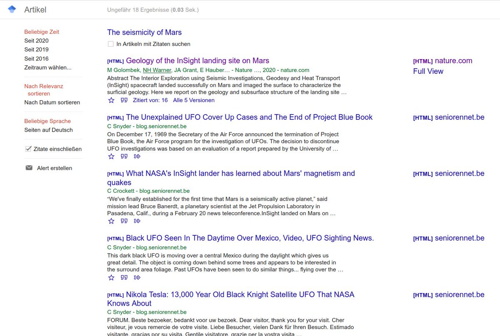Click the envelope alert icon
The height and width of the screenshot is (336, 500).
pyautogui.click(x=29, y=168)
